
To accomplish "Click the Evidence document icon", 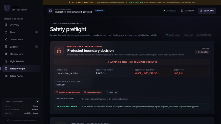I will coord(6,47).
